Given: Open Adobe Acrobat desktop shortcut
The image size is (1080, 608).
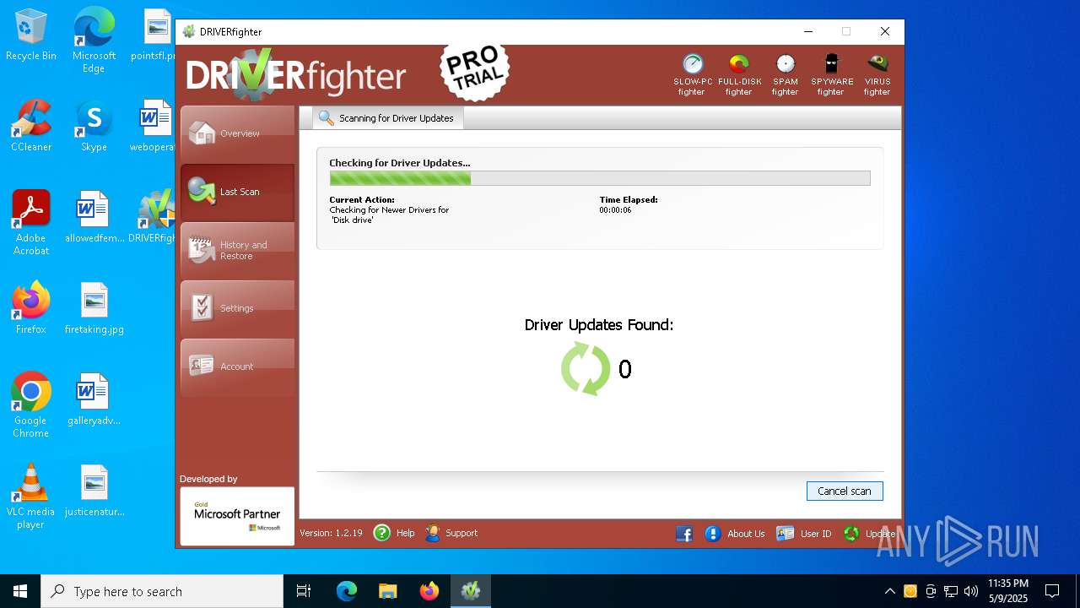Looking at the screenshot, I should pos(31,223).
